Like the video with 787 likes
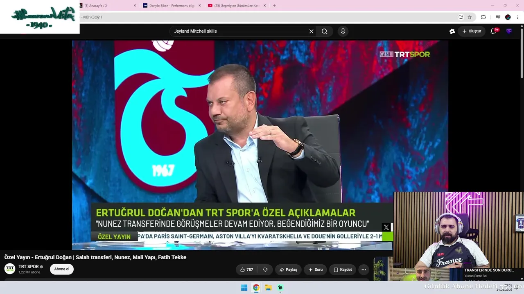The height and width of the screenshot is (294, 524). point(246,269)
